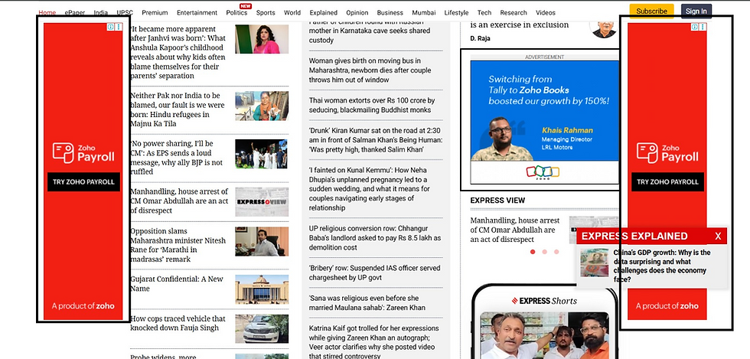Open the Politics nav section
This screenshot has height=359, width=750.
pos(236,12)
